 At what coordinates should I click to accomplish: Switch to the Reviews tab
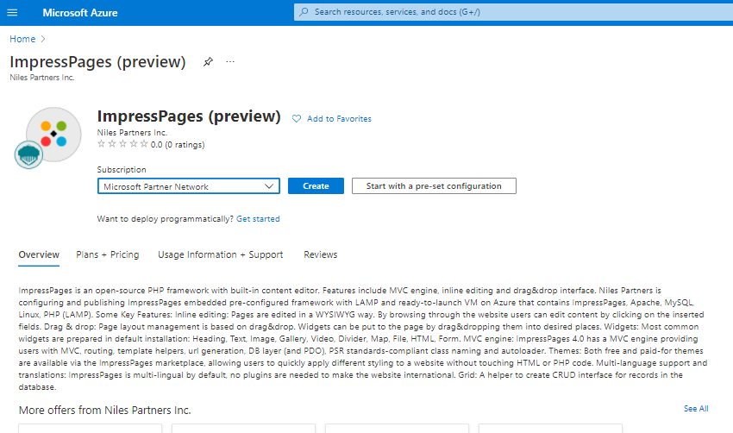coord(321,255)
